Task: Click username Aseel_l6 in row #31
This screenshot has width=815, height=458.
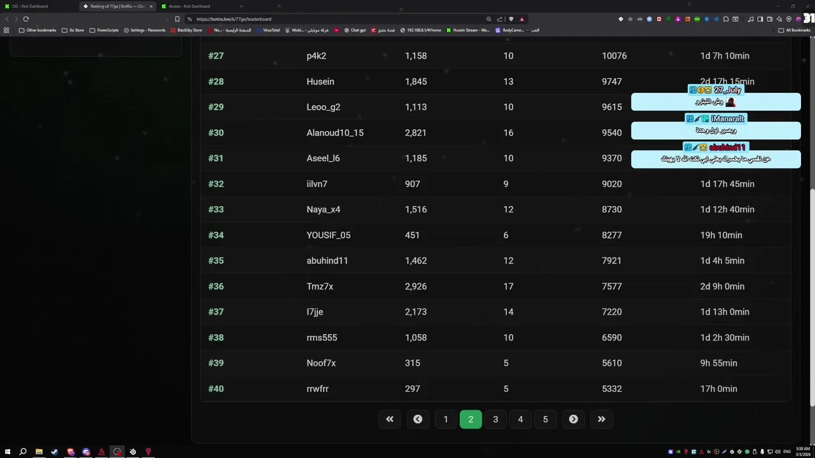Action: (323, 158)
